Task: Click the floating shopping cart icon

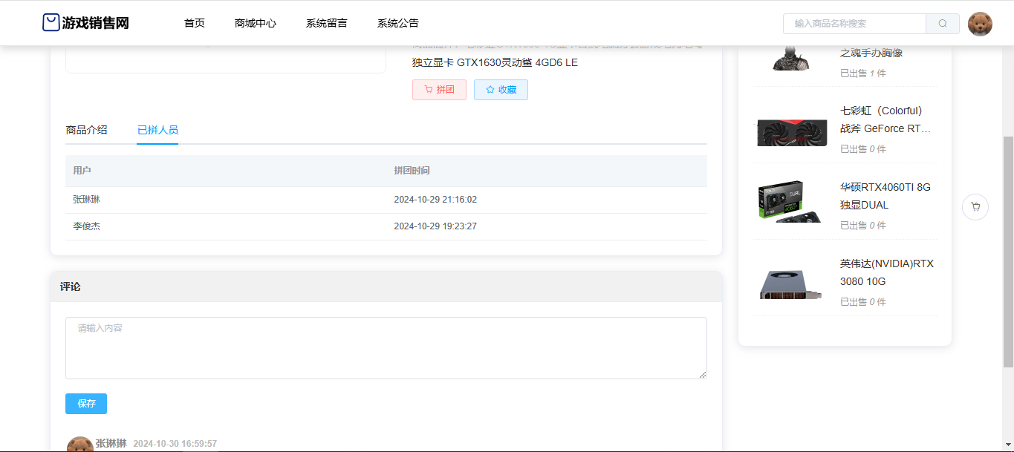Action: pos(975,207)
